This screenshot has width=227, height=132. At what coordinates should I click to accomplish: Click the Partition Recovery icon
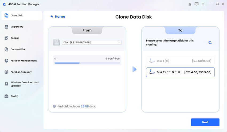[6, 72]
